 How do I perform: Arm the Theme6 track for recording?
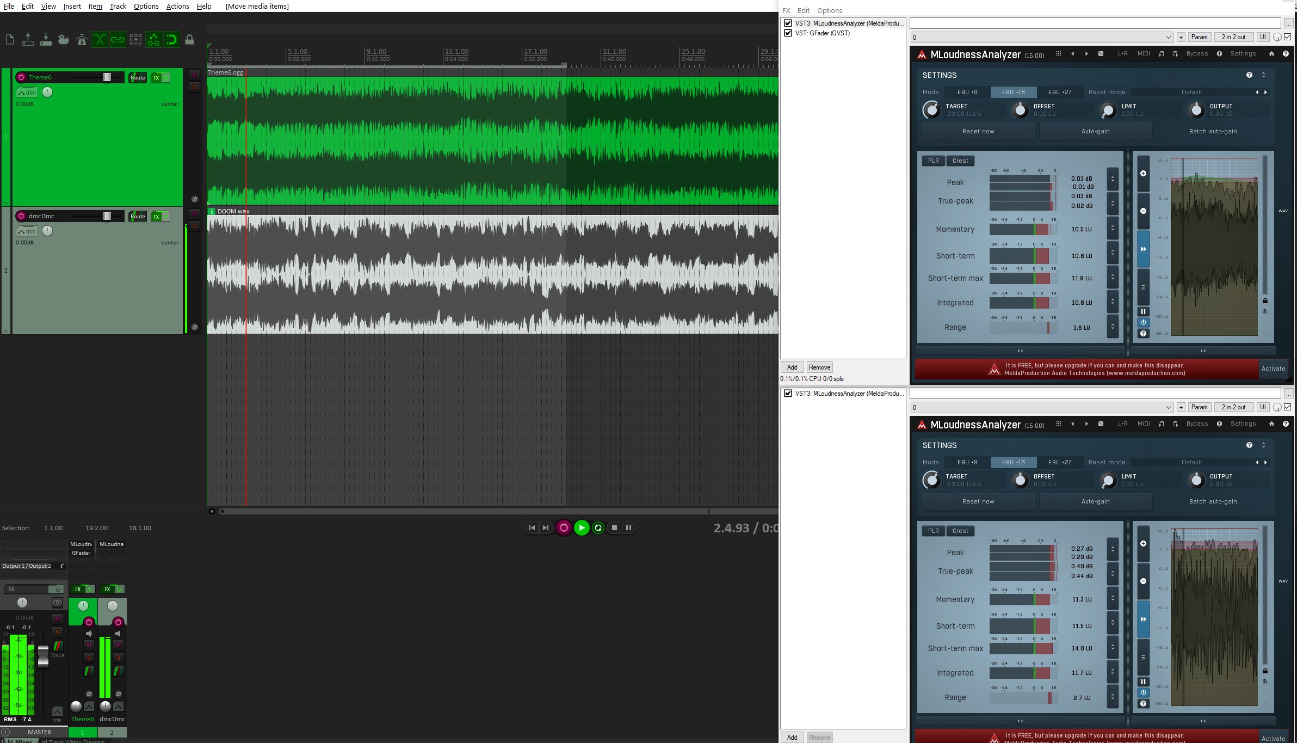[x=21, y=77]
